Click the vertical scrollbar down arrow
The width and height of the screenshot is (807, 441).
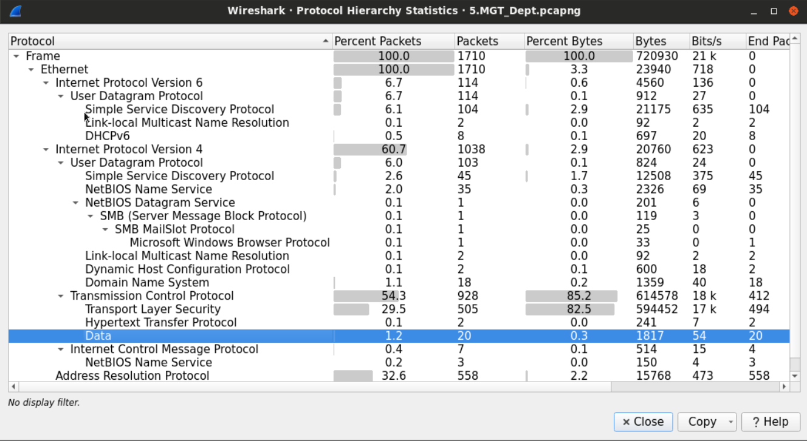tap(794, 376)
